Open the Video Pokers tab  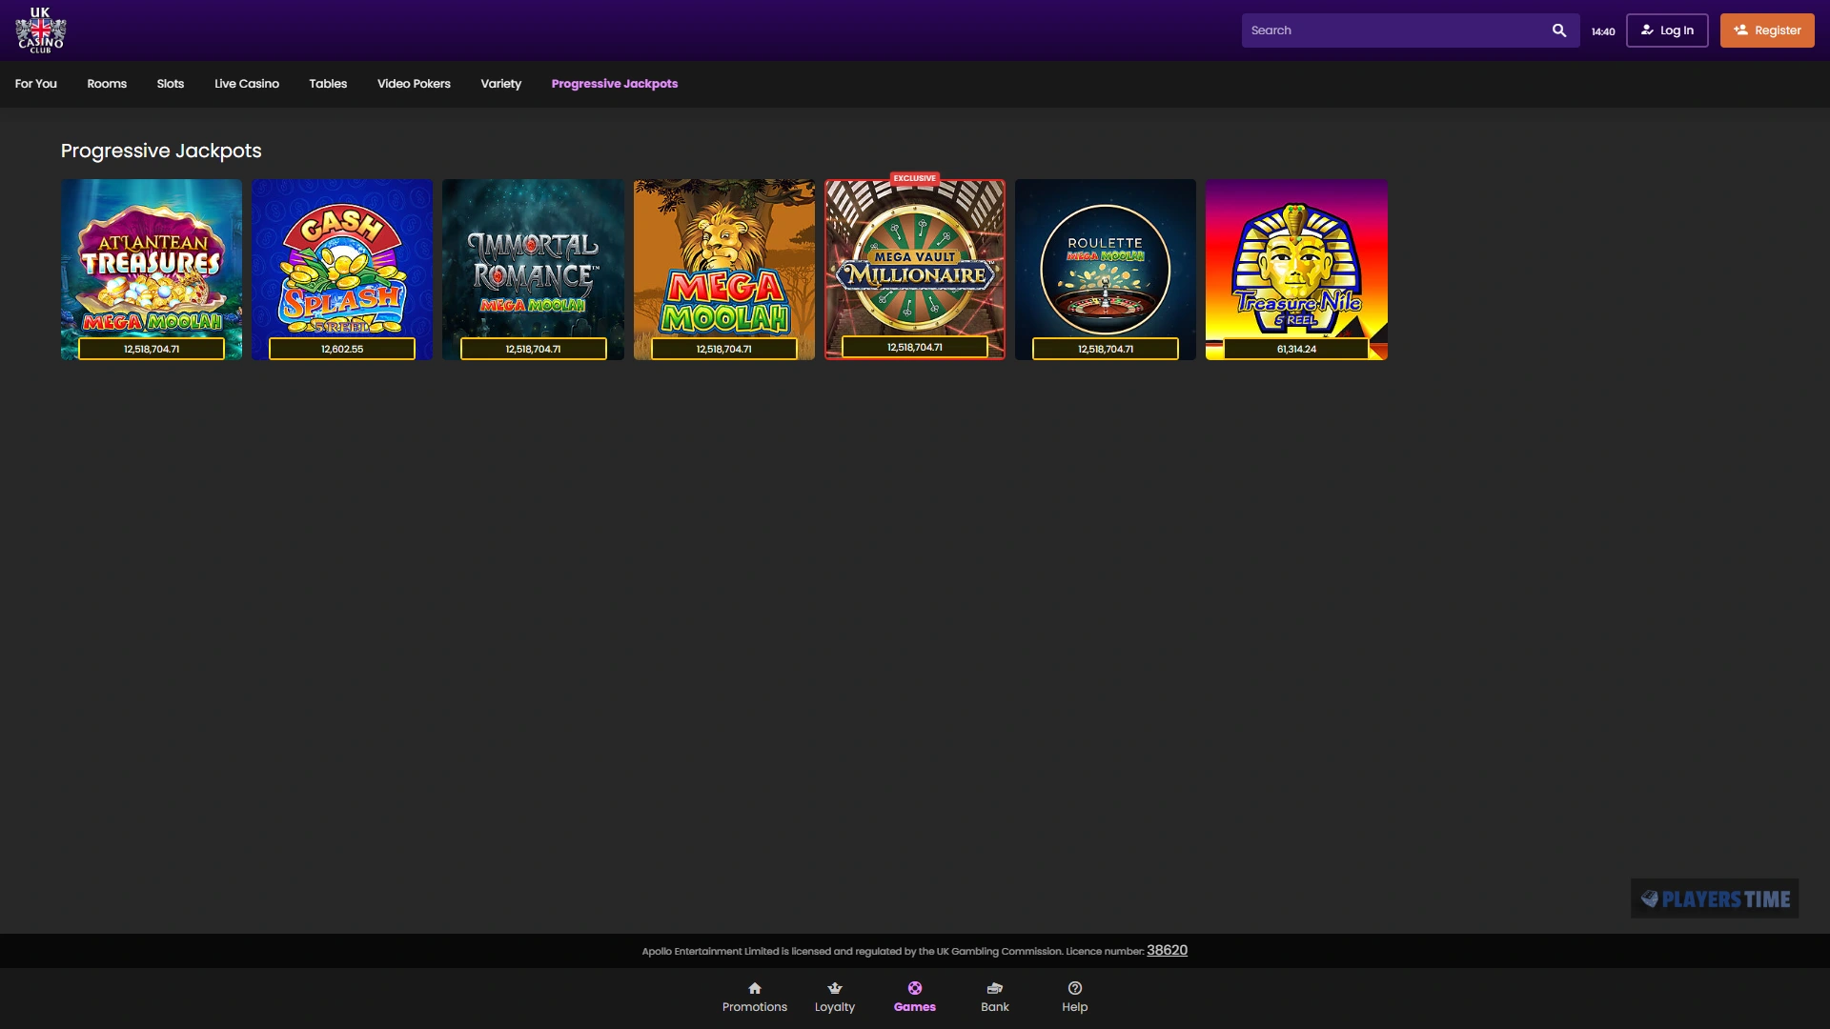pos(414,84)
